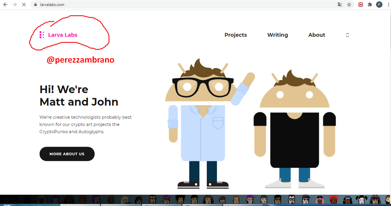The width and height of the screenshot is (391, 206).
Task: Stop page loading with the X button
Action: 24,5
